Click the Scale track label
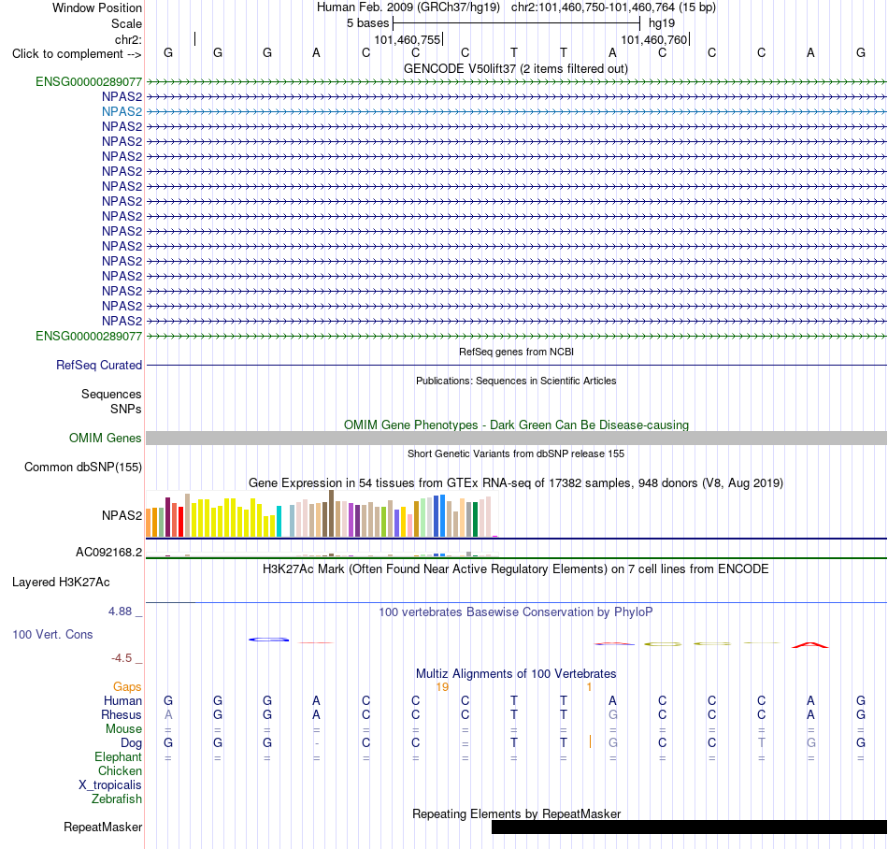This screenshot has width=888, height=849. pyautogui.click(x=126, y=23)
